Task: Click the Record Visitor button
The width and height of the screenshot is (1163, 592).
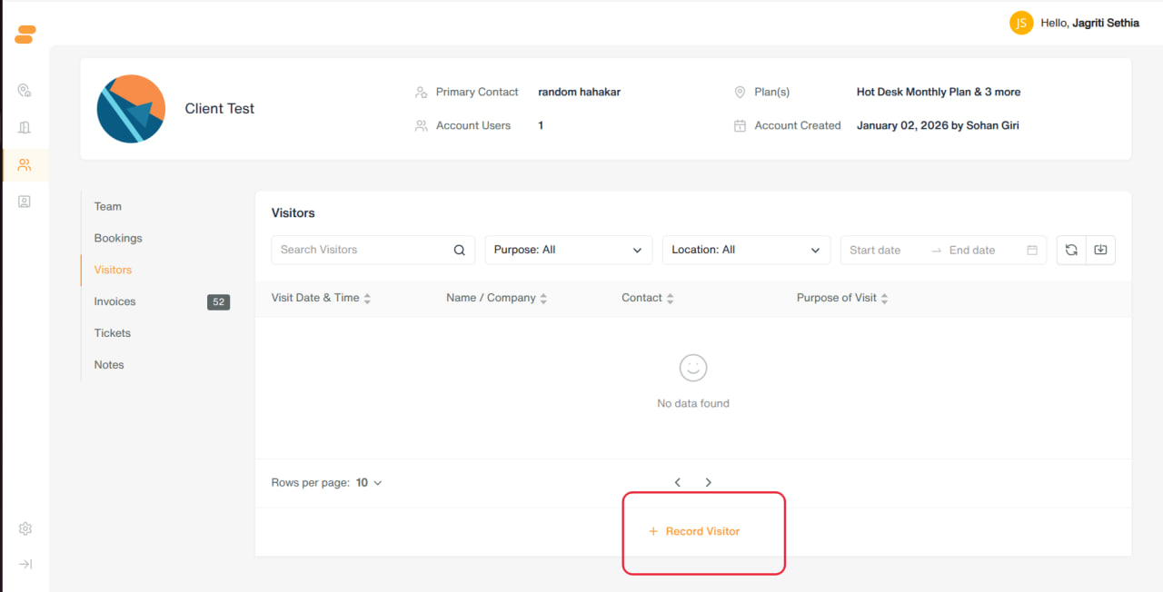Action: click(694, 531)
